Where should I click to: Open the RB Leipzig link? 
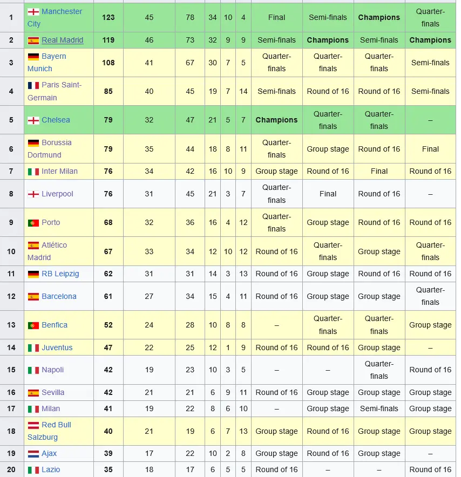(x=60, y=274)
